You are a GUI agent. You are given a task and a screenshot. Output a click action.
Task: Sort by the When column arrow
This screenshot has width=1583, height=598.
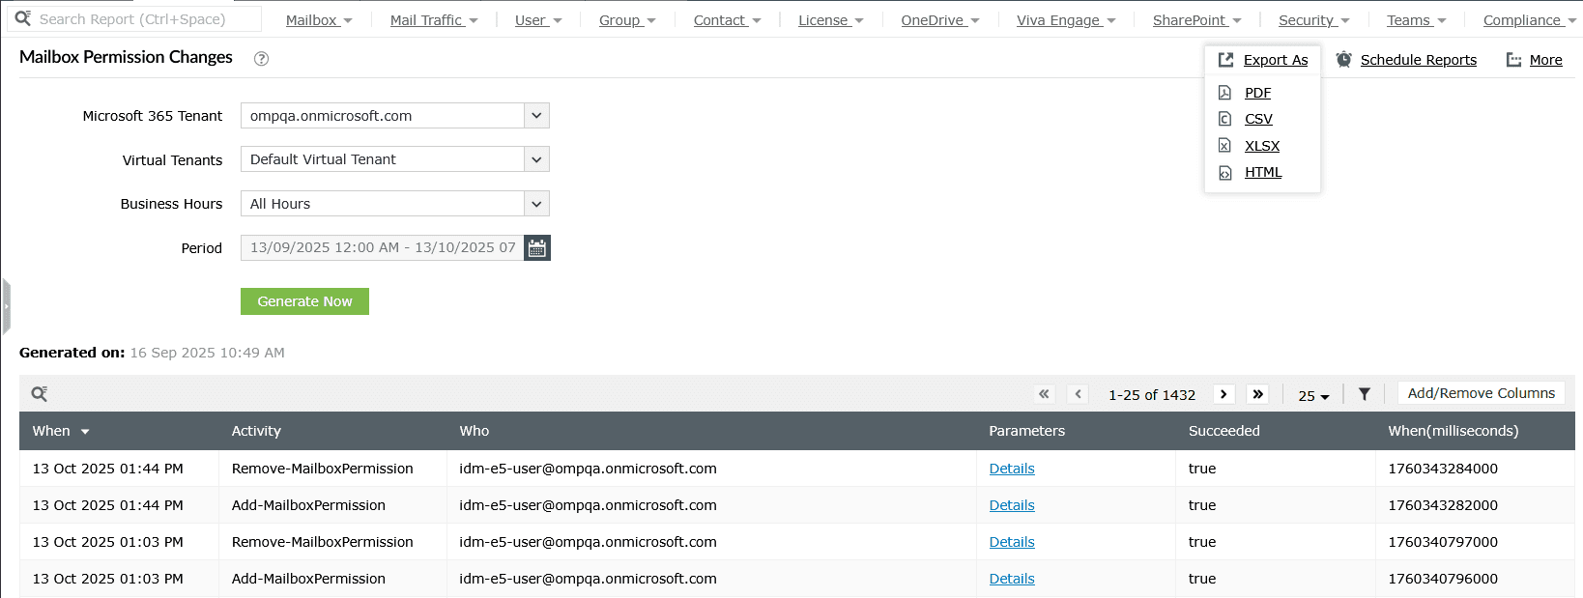click(85, 432)
